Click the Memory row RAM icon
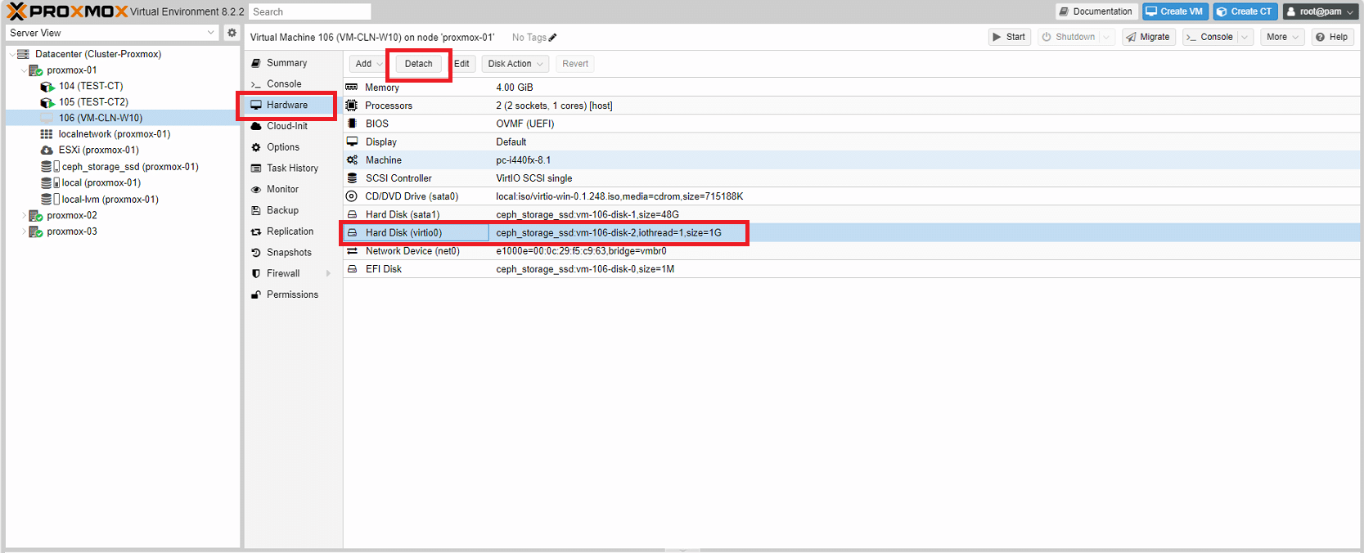This screenshot has width=1364, height=553. 352,88
